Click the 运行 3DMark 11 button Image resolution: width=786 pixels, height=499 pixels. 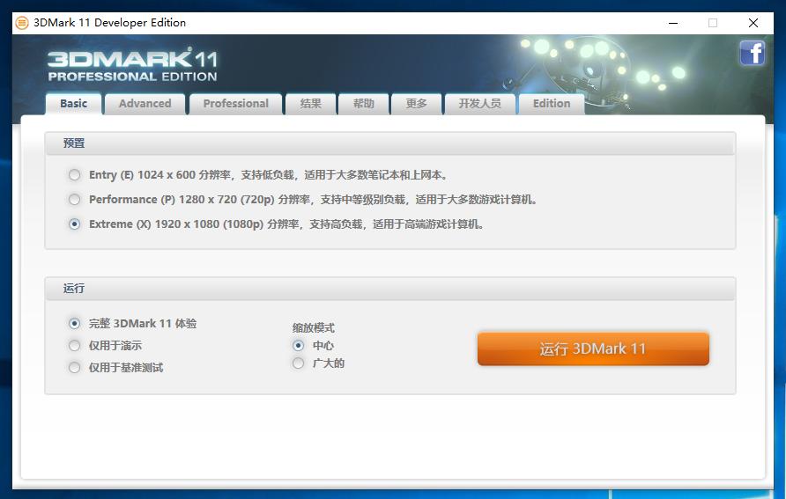tap(593, 349)
